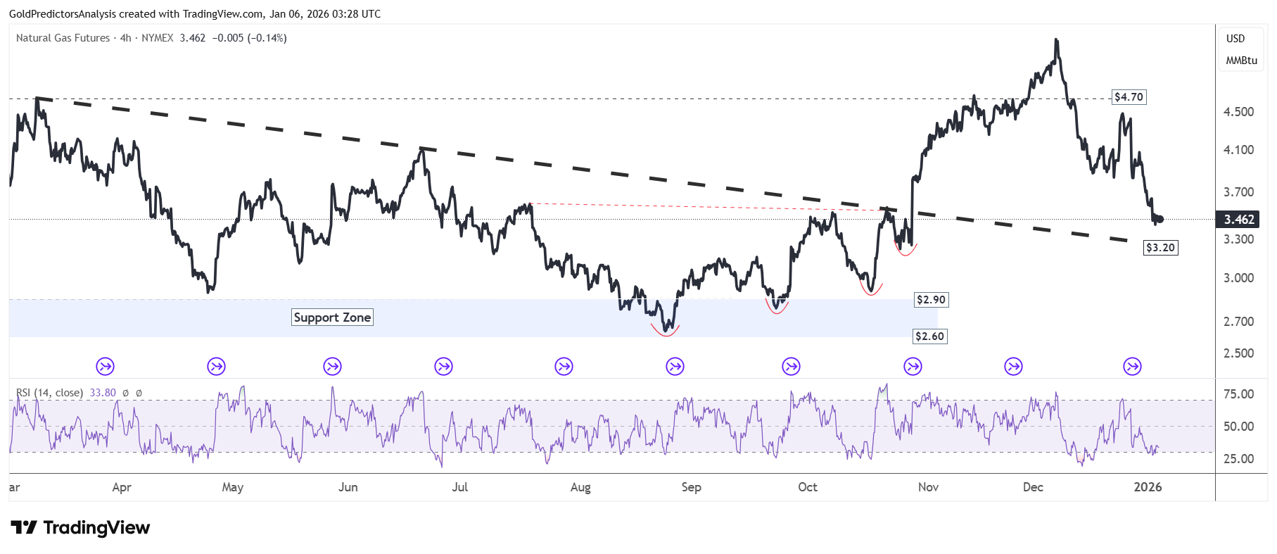Click the MMBtu unit label
Screen dimensions: 1277x554
coord(1241,61)
